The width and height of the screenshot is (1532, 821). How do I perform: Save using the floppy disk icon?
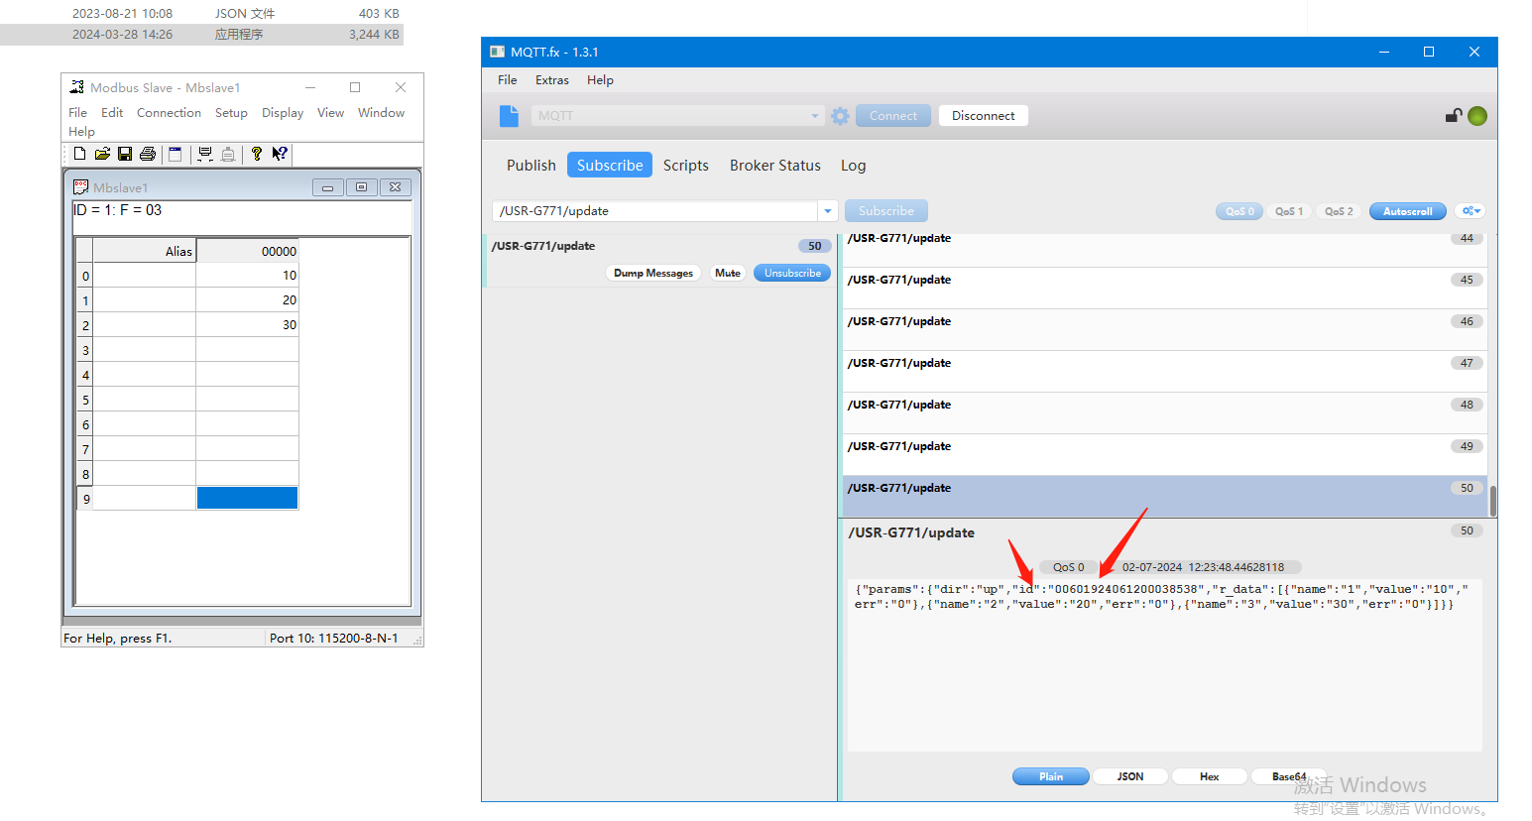click(125, 154)
